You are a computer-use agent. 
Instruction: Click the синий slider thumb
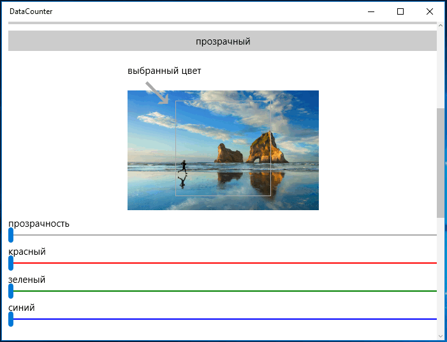11,319
